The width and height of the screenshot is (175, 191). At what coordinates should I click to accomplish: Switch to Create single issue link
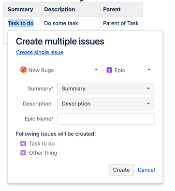tap(40, 52)
